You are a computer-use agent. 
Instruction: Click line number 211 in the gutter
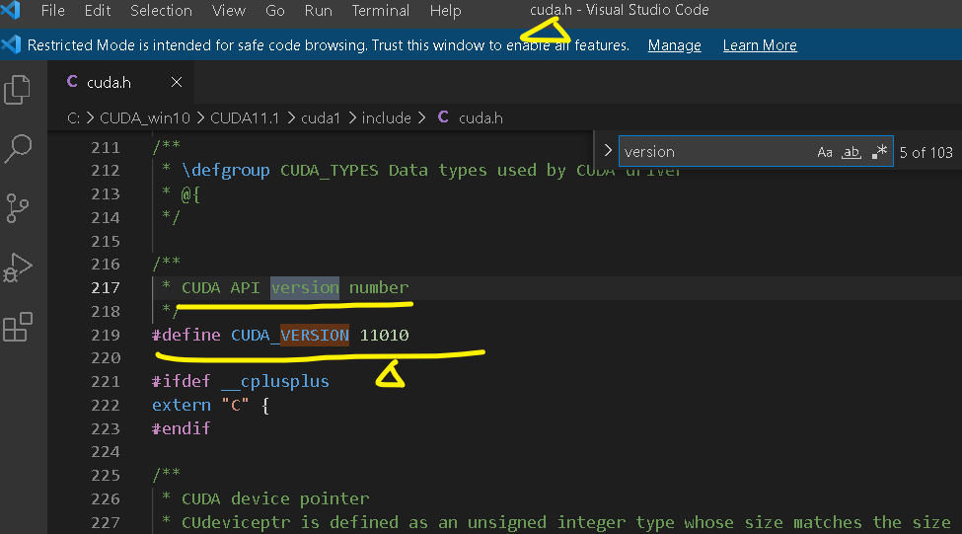tap(106, 148)
